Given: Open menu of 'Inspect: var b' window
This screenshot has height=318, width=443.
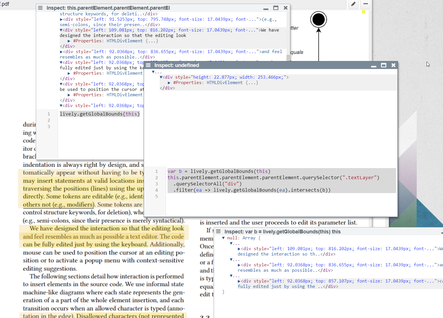Looking at the screenshot, I should tap(218, 232).
